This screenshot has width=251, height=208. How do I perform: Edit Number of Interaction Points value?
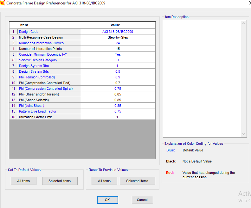pos(118,49)
